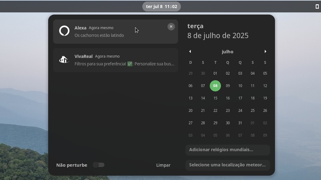Screen dimensions: 321x180
Task: Open system status icon in top bar
Action: (x=317, y=7)
